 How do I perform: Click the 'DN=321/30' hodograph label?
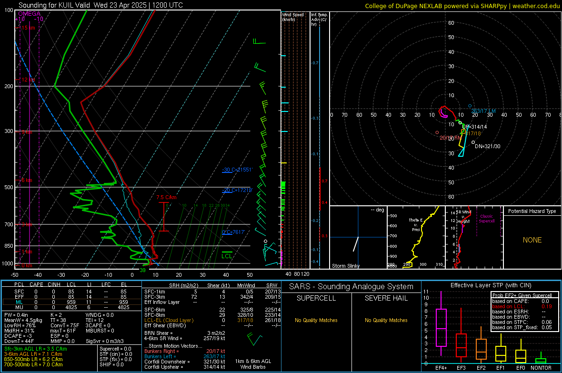click(x=487, y=146)
